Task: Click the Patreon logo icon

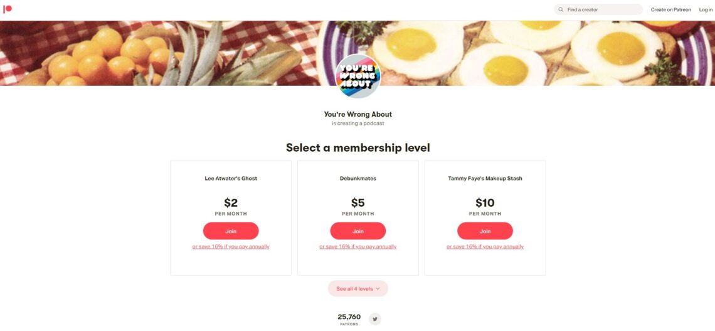Action: point(8,9)
